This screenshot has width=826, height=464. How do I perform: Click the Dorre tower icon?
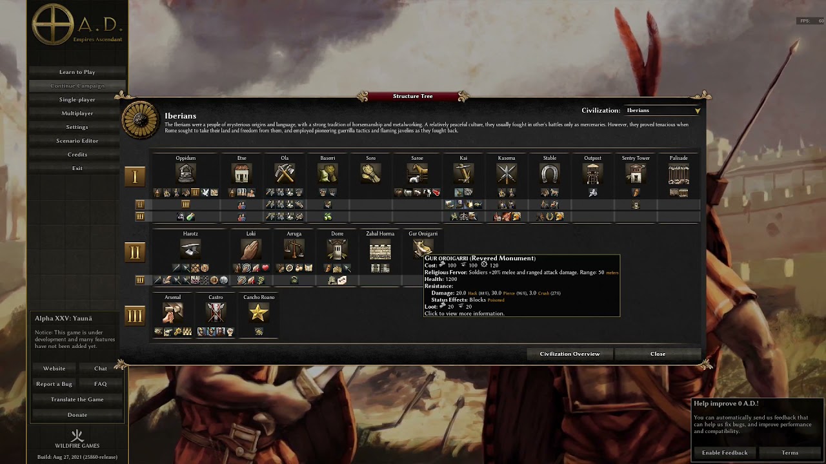coord(337,249)
